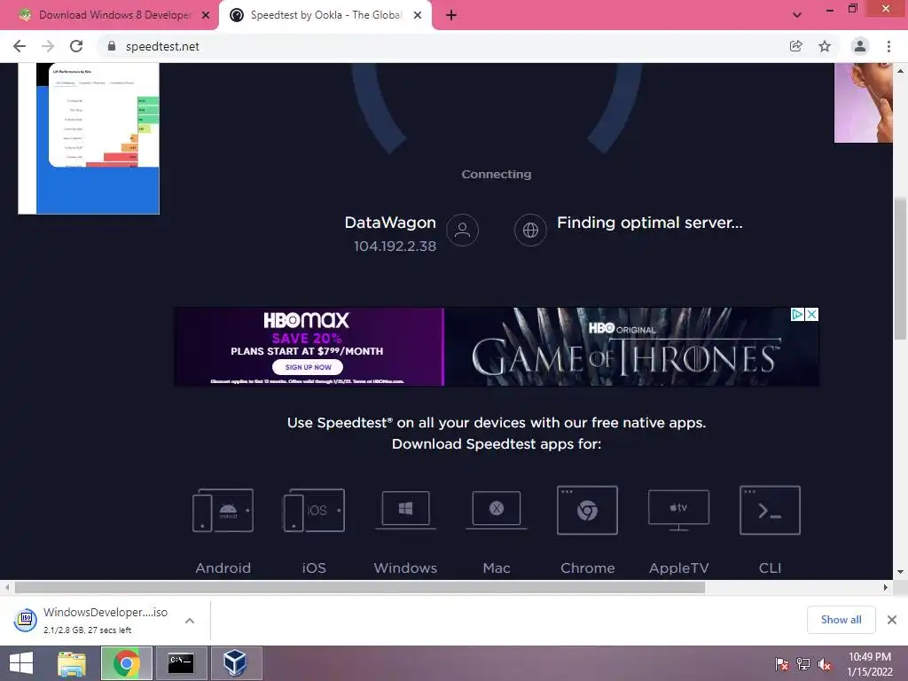The width and height of the screenshot is (908, 681).
Task: Click the Finding optimal server text
Action: coord(650,223)
